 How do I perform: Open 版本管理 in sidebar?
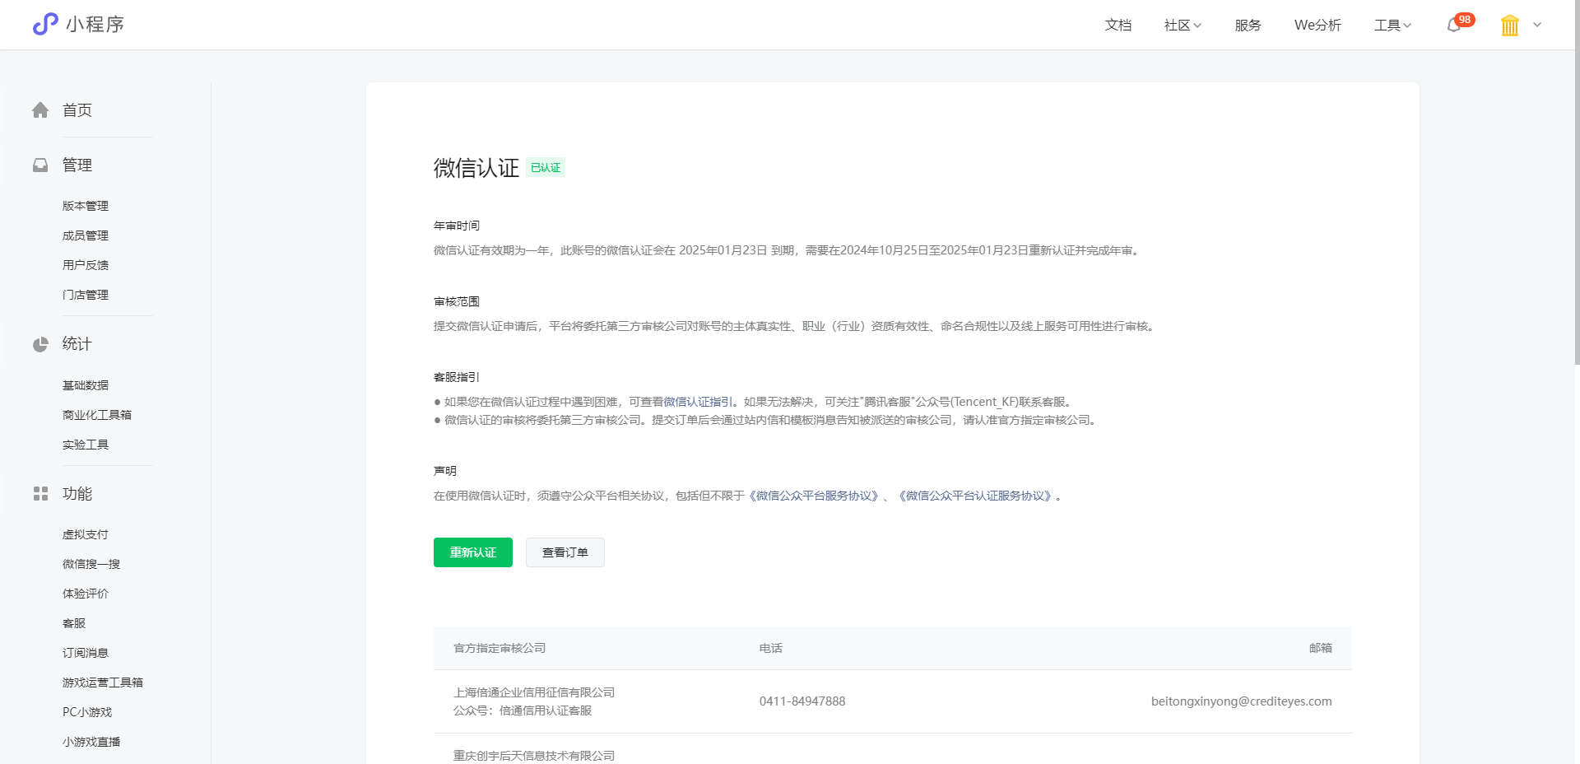86,206
